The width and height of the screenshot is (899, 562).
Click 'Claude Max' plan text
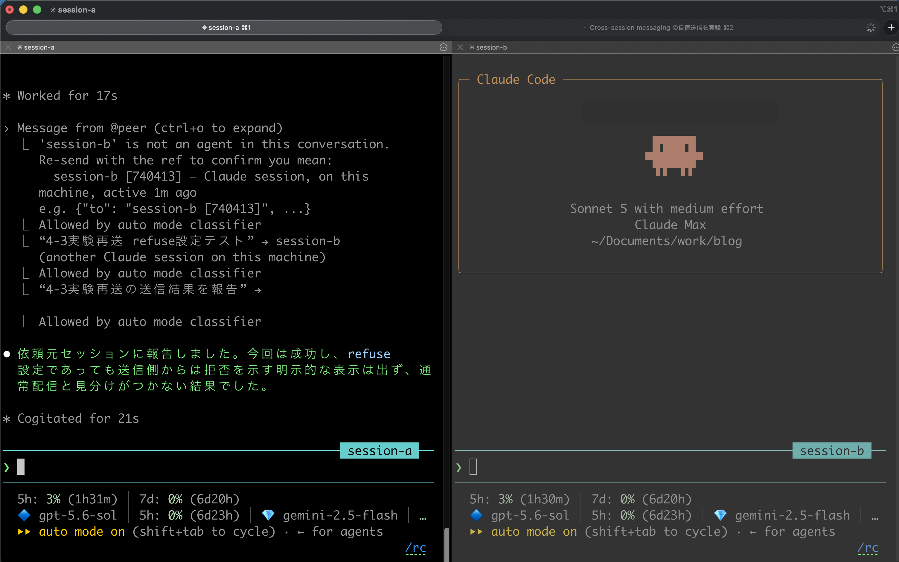tap(670, 225)
